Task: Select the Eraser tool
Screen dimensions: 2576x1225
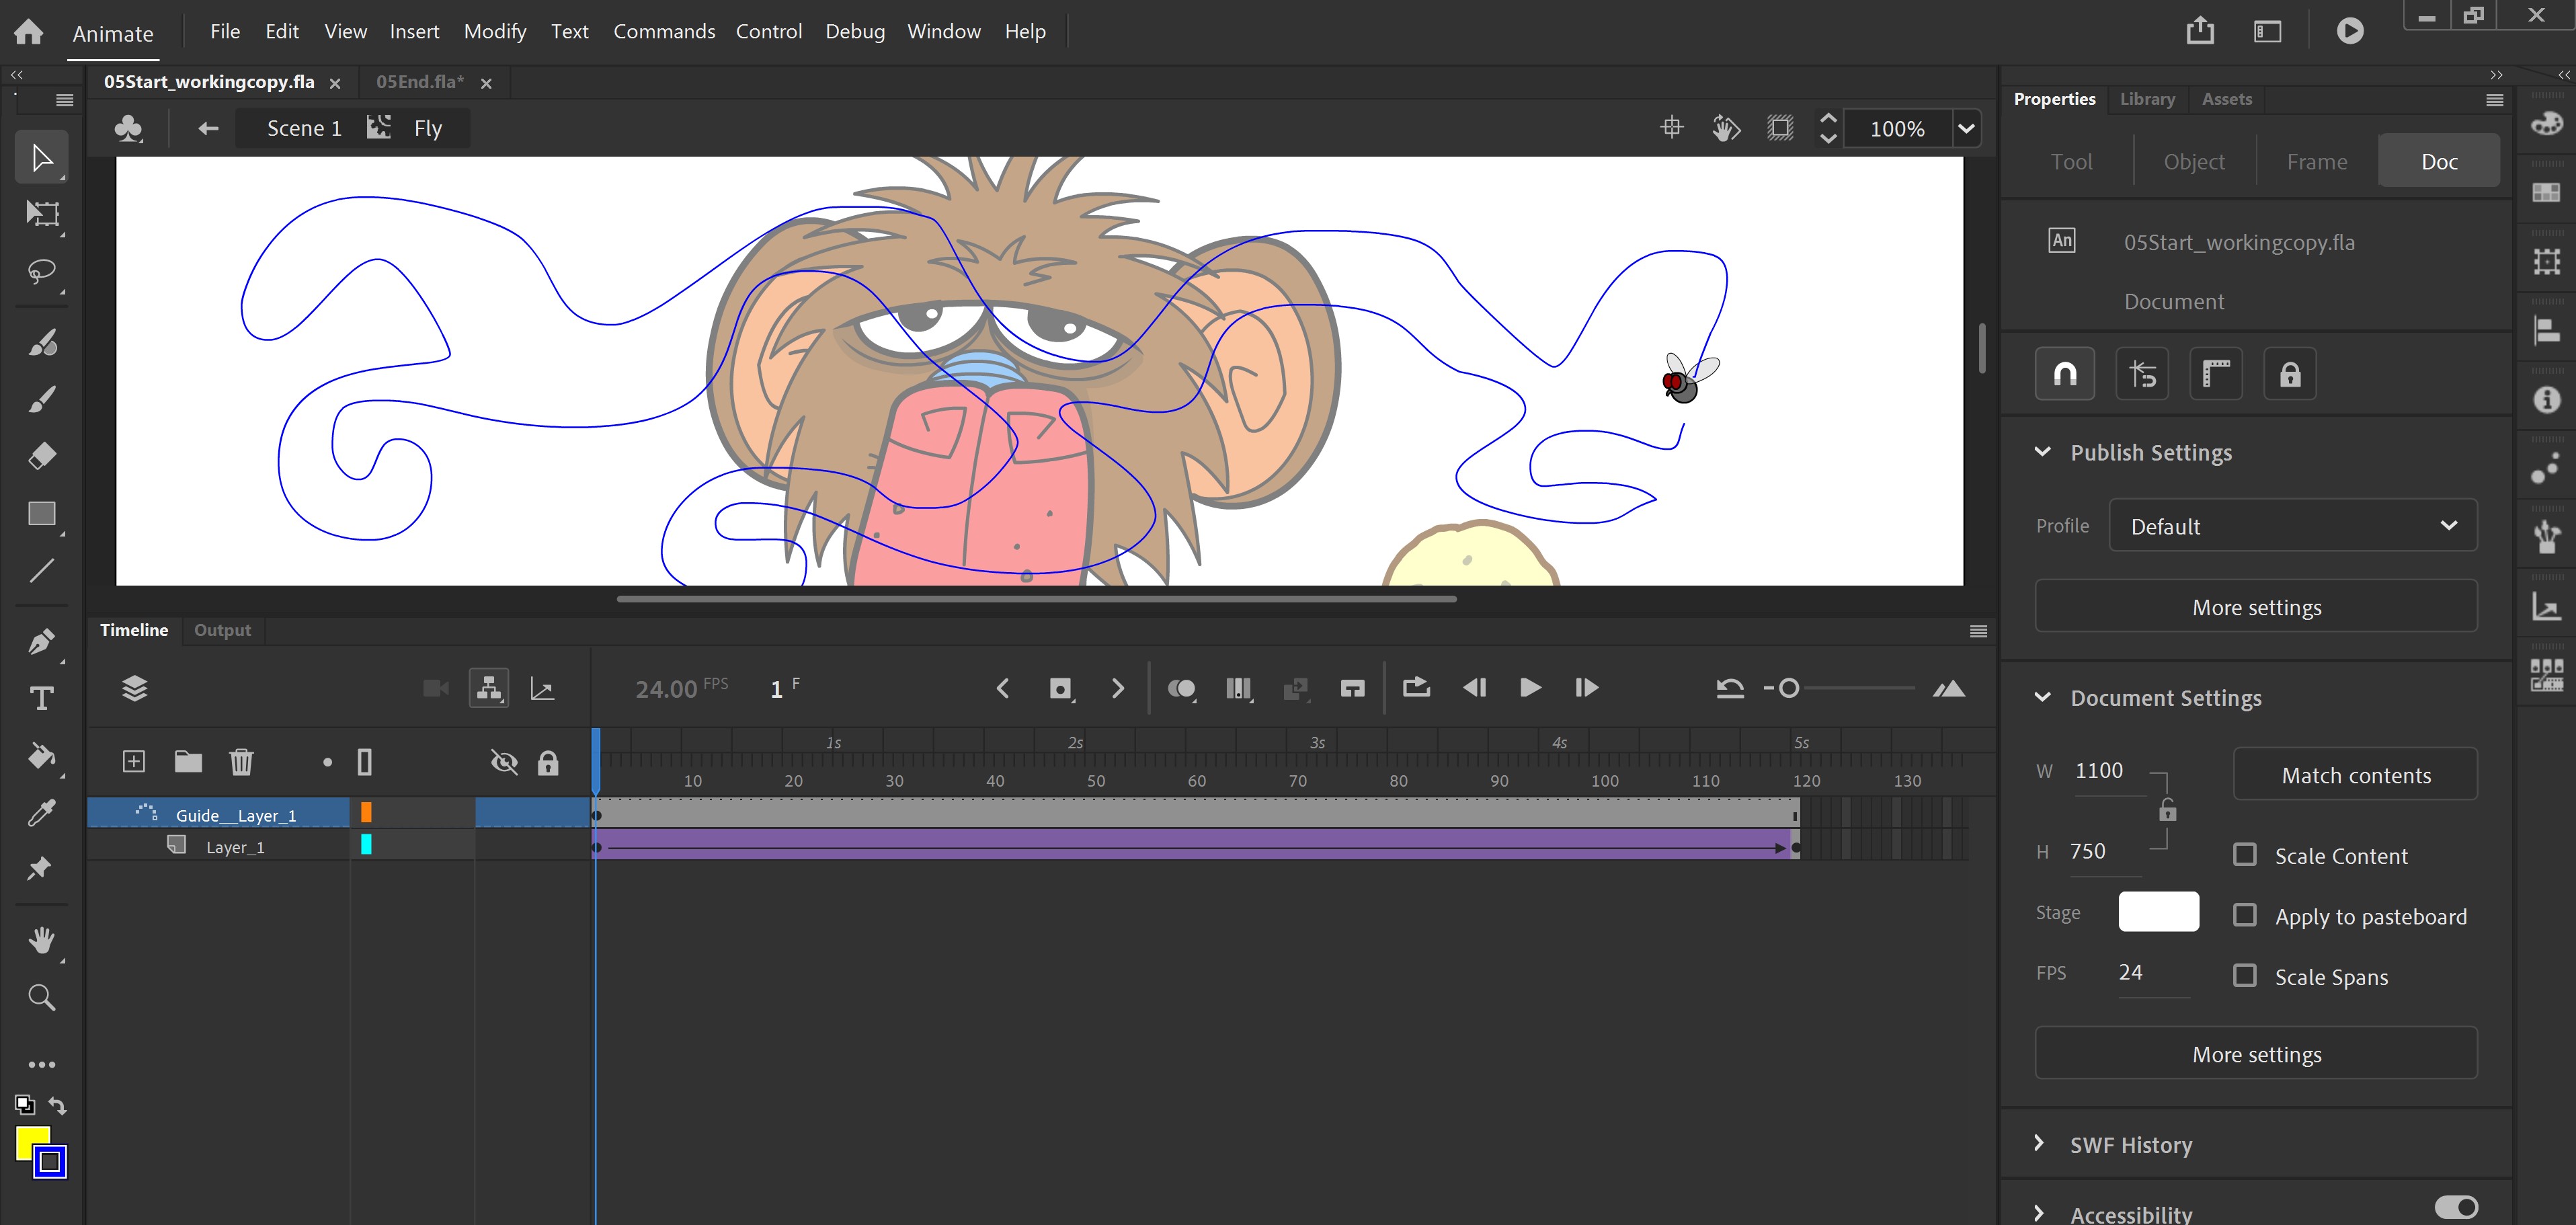Action: [41, 456]
